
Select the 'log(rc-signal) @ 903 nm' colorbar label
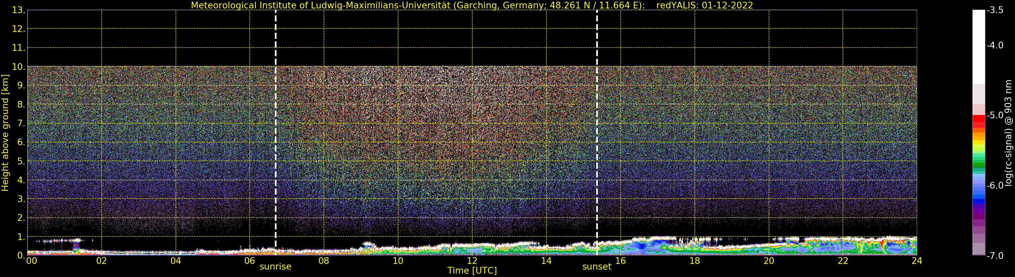(1008, 133)
